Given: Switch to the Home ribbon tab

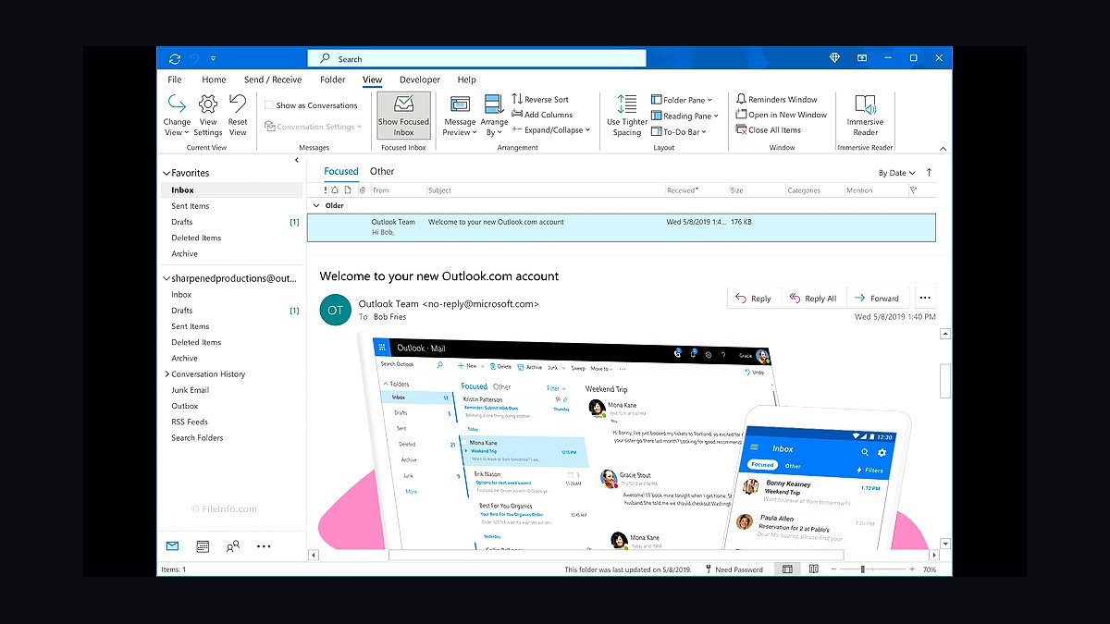Looking at the screenshot, I should (214, 80).
